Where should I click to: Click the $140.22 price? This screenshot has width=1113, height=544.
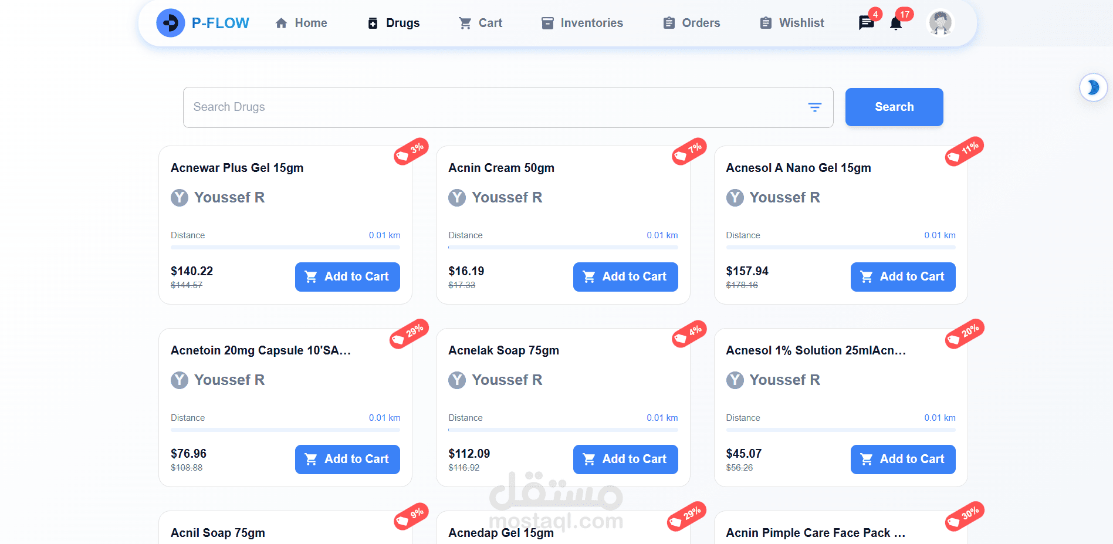[192, 271]
